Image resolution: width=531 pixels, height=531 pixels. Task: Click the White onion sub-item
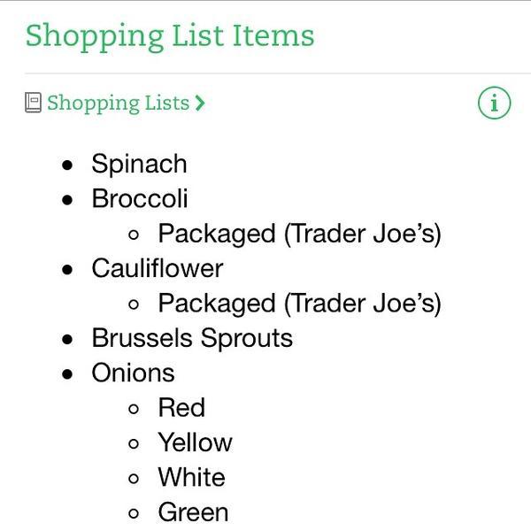point(191,478)
